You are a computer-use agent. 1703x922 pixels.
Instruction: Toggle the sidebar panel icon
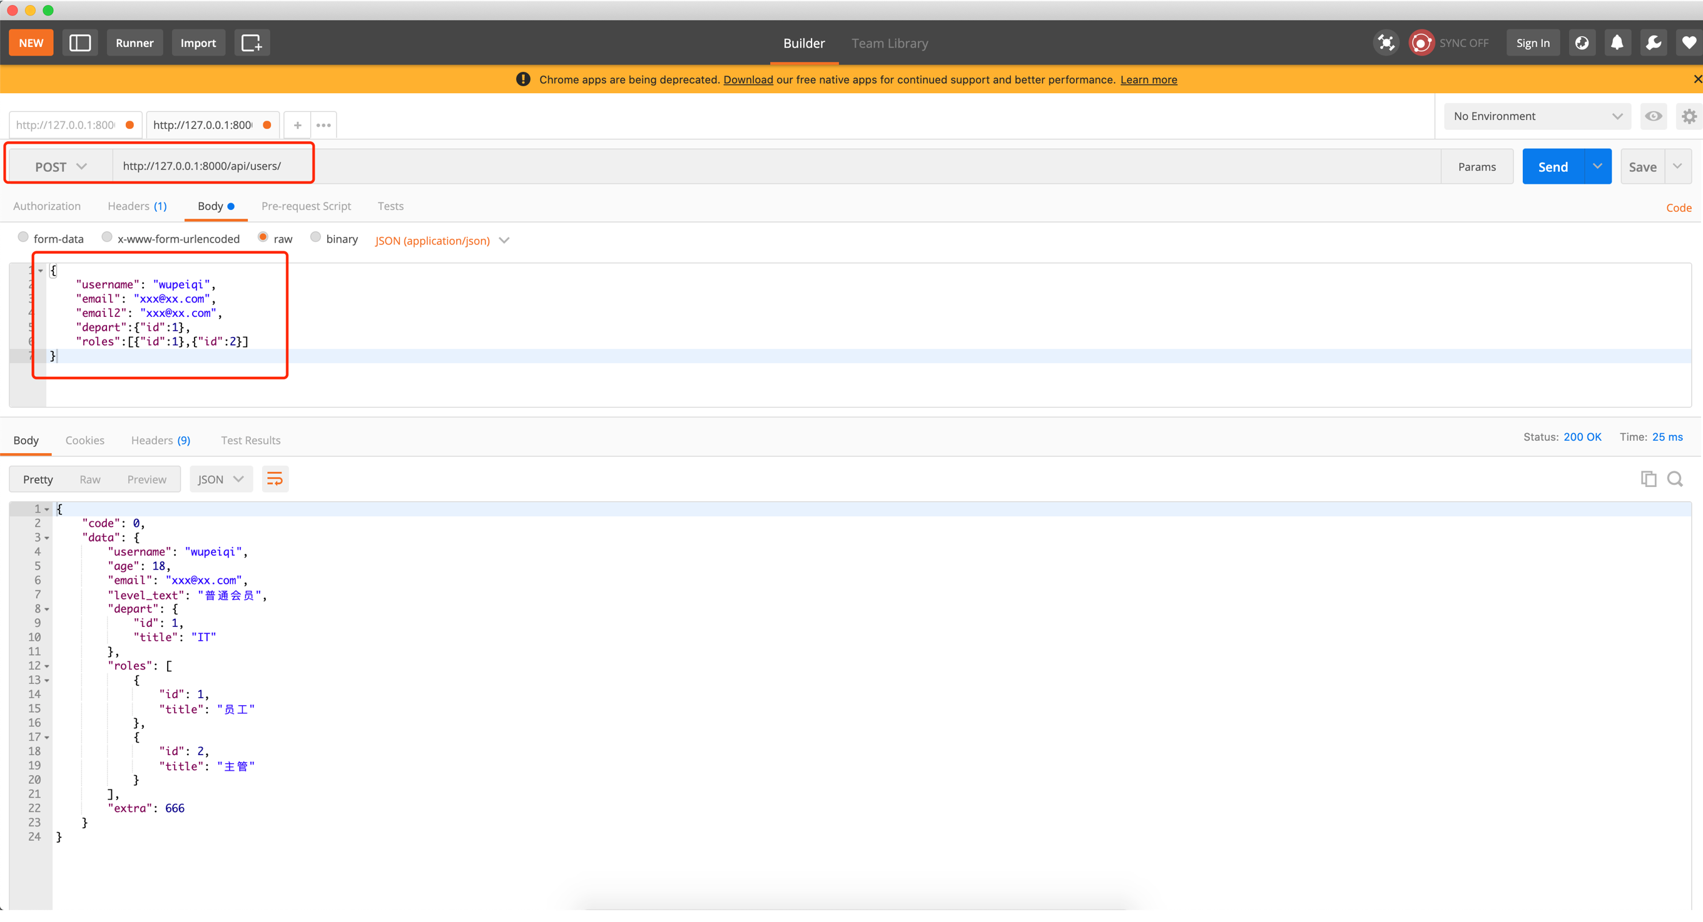tap(80, 43)
